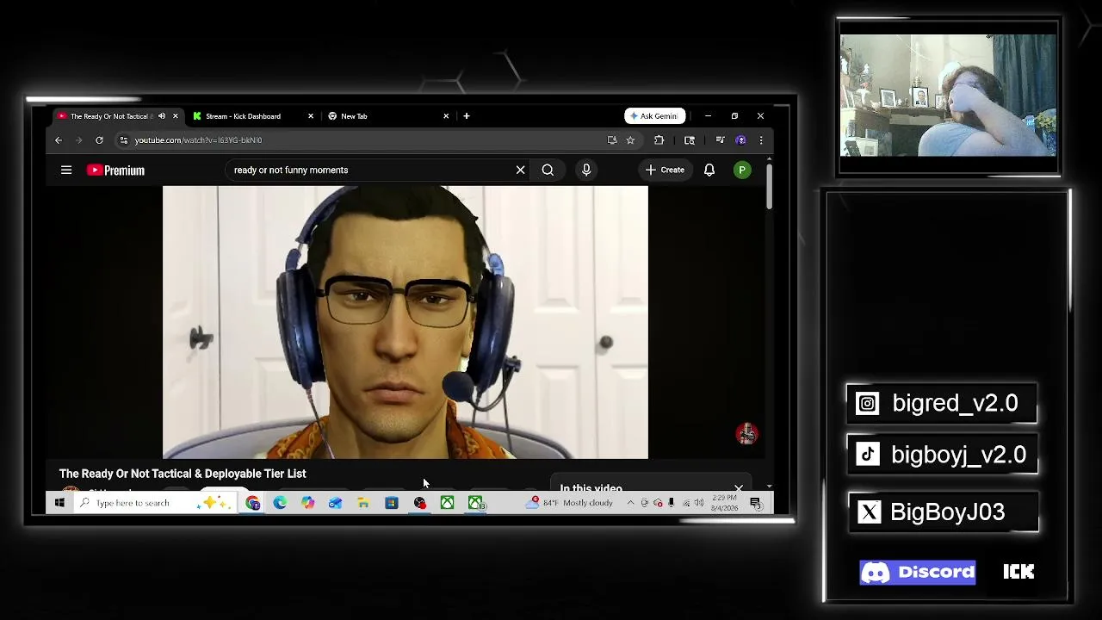Image resolution: width=1102 pixels, height=620 pixels.
Task: Open the YouTube guide hamburger menu
Action: click(x=66, y=170)
